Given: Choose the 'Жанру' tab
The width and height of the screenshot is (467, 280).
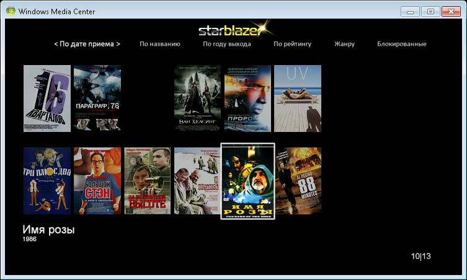Looking at the screenshot, I should (x=344, y=44).
